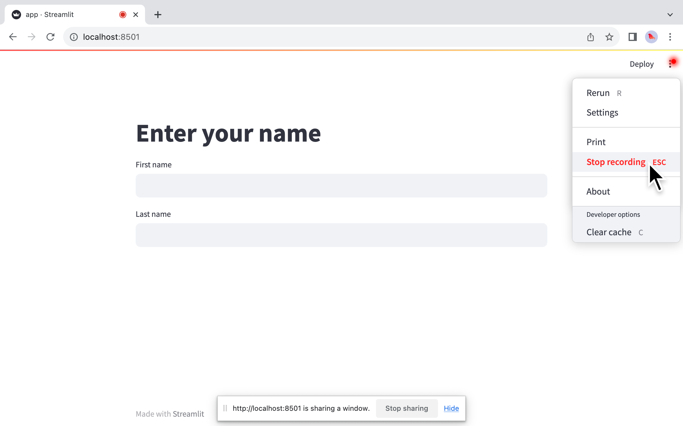Click the First name input field

pyautogui.click(x=342, y=185)
